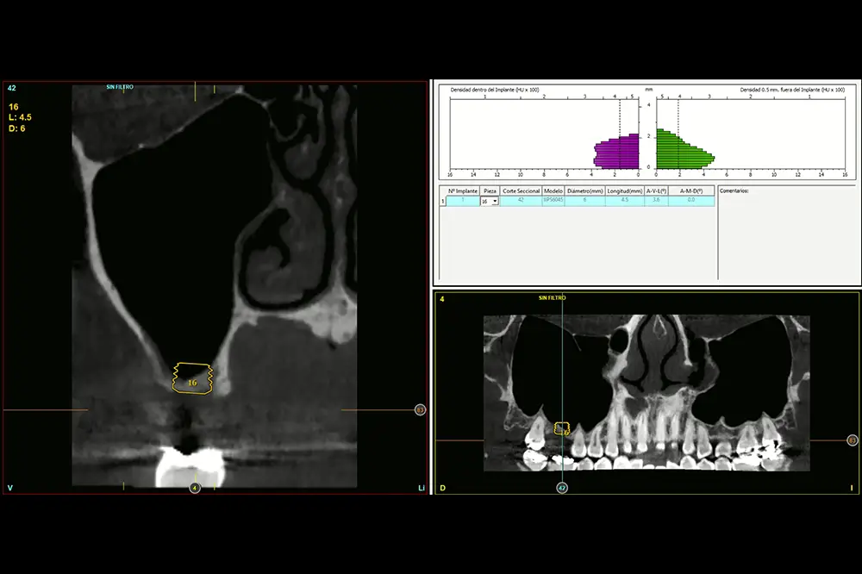862x574 pixels.
Task: Click the slice marker 42 handle in panoramic view
Action: [561, 487]
